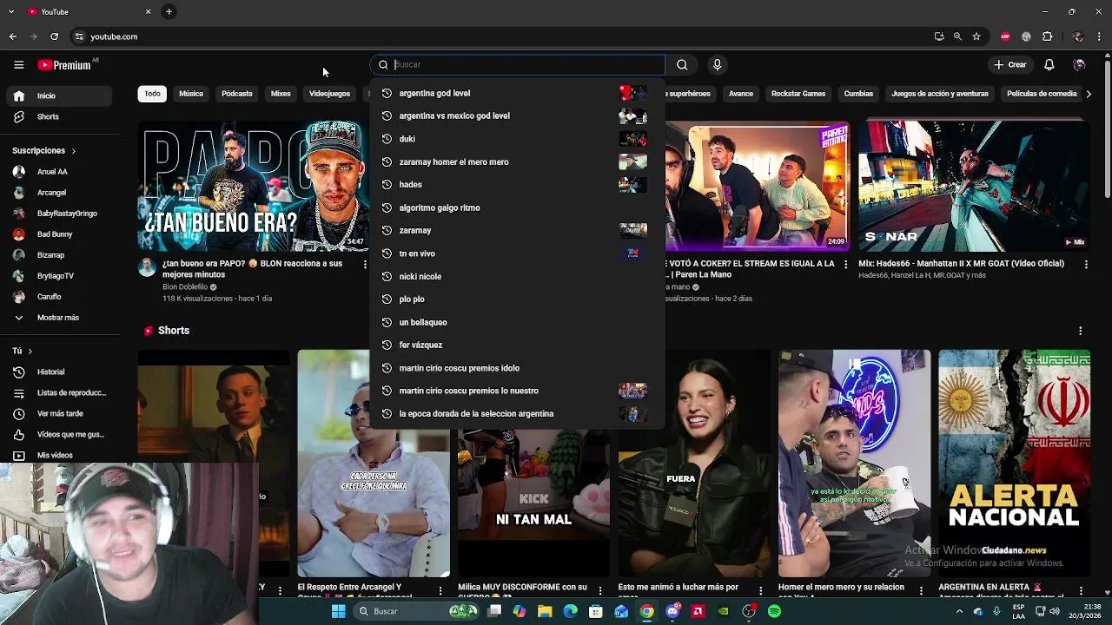Choose the nicki nicole suggestion
This screenshot has width=1112, height=625.
click(517, 276)
